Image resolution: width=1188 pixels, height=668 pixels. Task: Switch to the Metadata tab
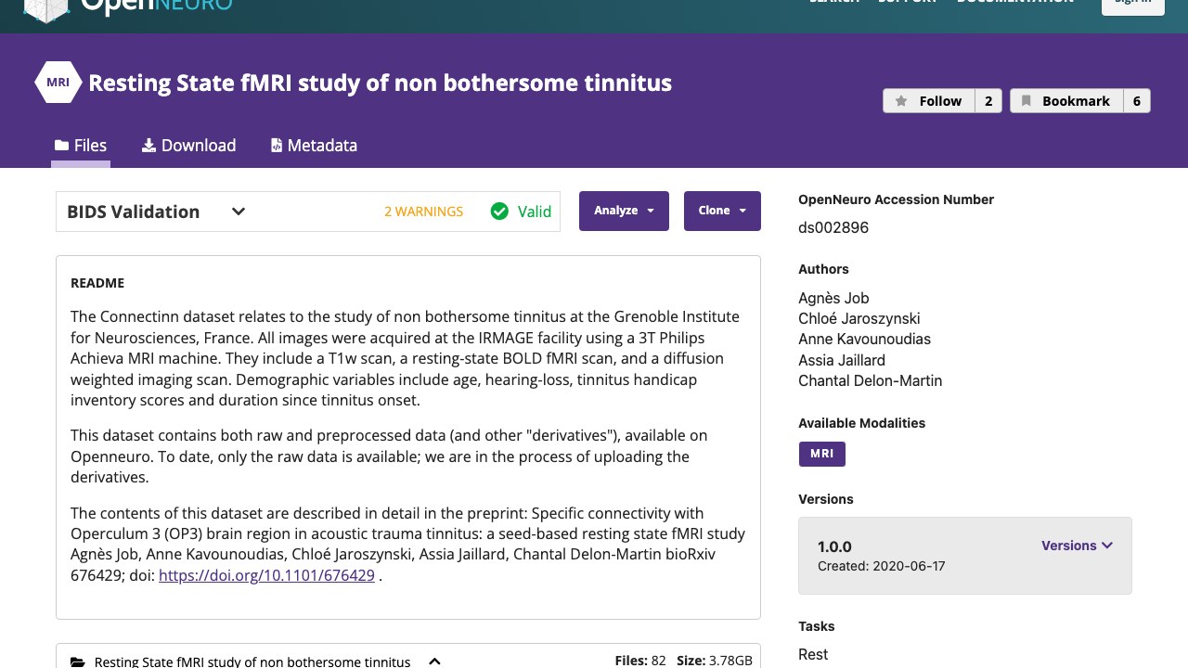pos(314,146)
